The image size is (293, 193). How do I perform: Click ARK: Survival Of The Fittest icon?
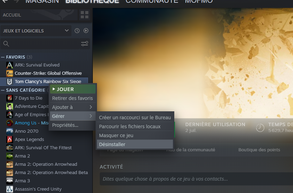pos(10,148)
